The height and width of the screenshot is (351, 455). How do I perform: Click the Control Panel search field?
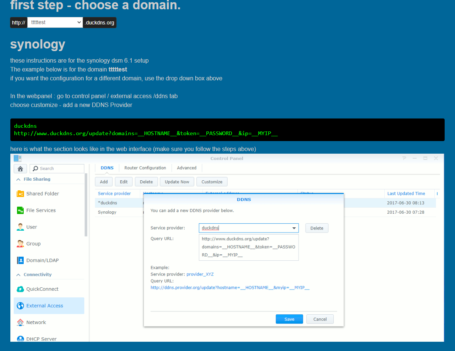tap(57, 168)
